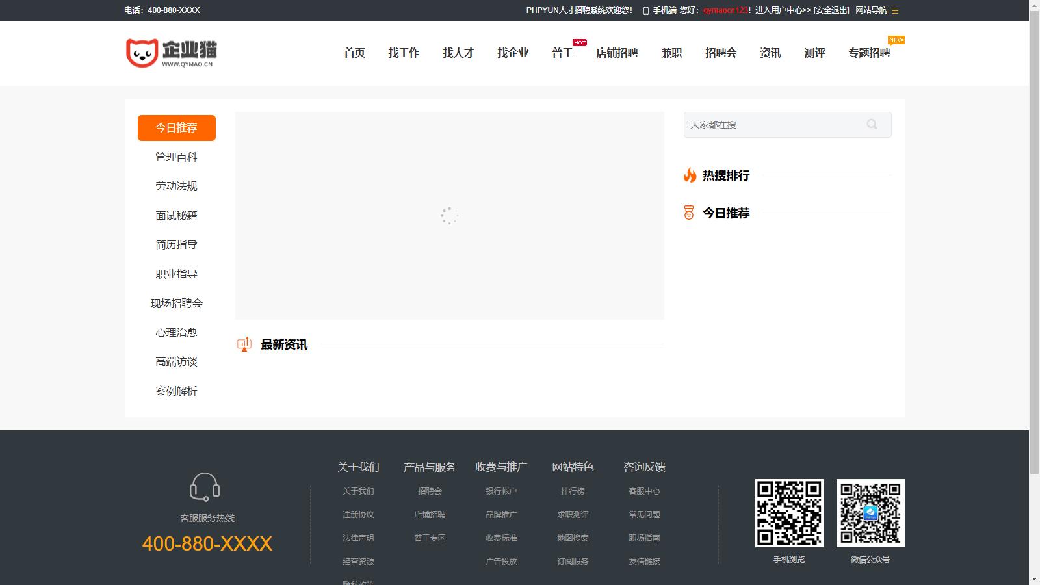Focus the 大家都在搜 search field
This screenshot has height=585, width=1040.
[773, 125]
